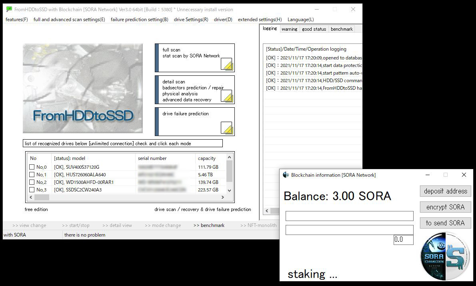
Task: Click drive list scroll down arrow
Action: (x=230, y=190)
